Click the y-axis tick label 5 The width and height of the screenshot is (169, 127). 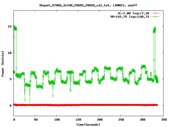pos(11,79)
